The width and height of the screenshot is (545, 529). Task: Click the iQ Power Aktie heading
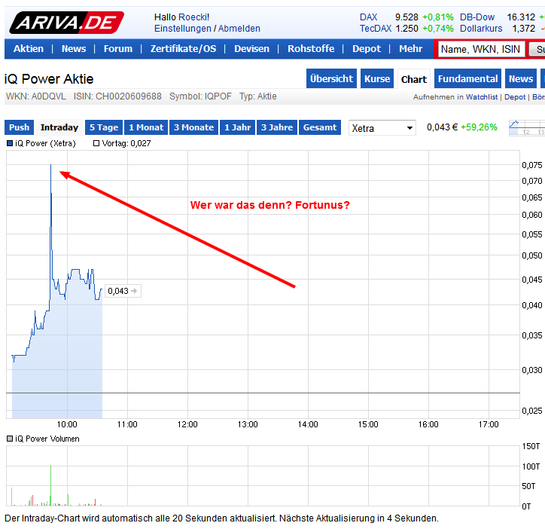click(x=49, y=79)
